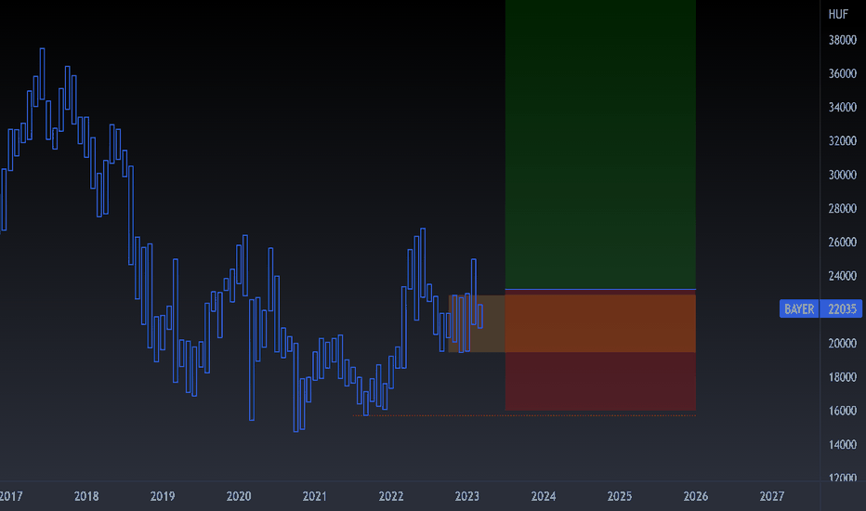Click the 2027 time axis label
The width and height of the screenshot is (866, 511).
pyautogui.click(x=771, y=496)
